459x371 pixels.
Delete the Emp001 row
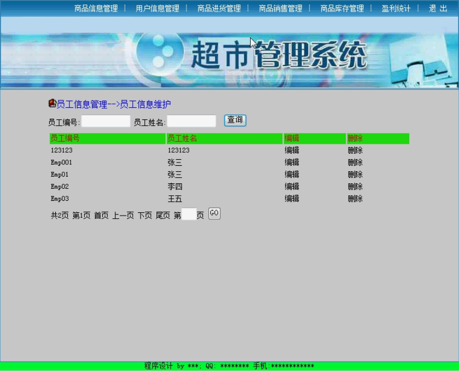(355, 163)
